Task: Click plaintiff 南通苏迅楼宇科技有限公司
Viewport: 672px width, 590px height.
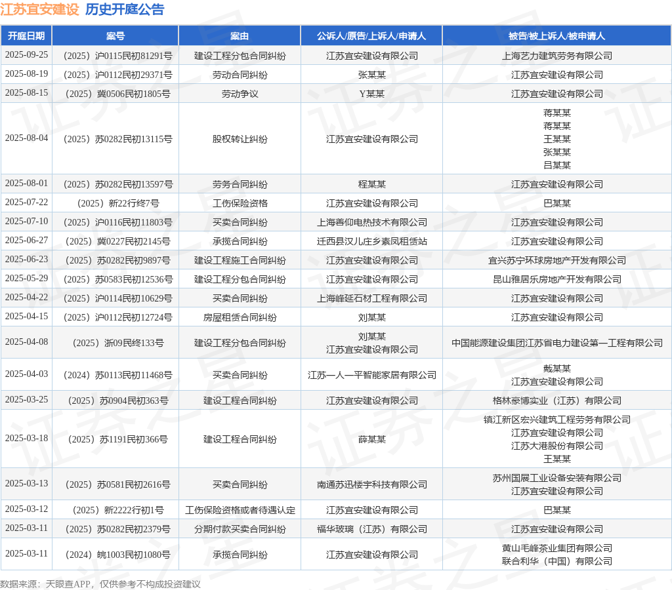Action: click(372, 484)
